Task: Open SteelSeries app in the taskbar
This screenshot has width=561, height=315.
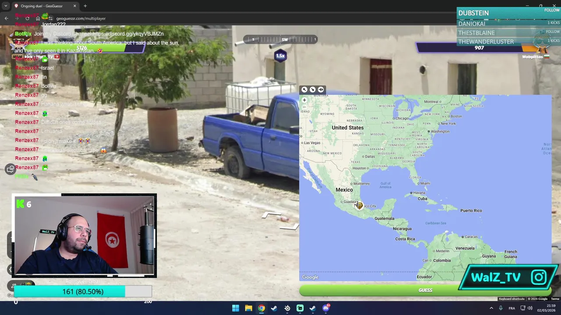Action: point(287,308)
